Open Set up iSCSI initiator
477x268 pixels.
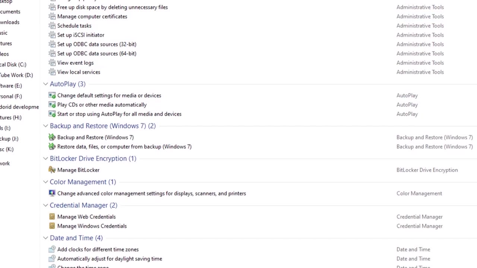pyautogui.click(x=81, y=35)
